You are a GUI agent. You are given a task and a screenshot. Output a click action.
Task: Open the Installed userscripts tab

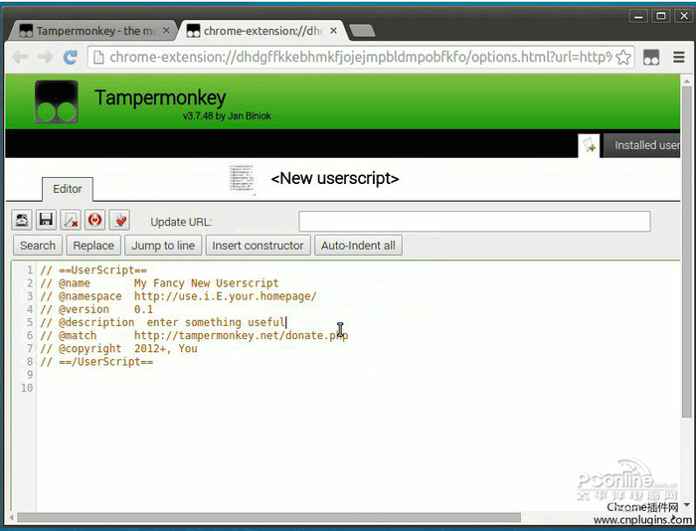tap(642, 145)
